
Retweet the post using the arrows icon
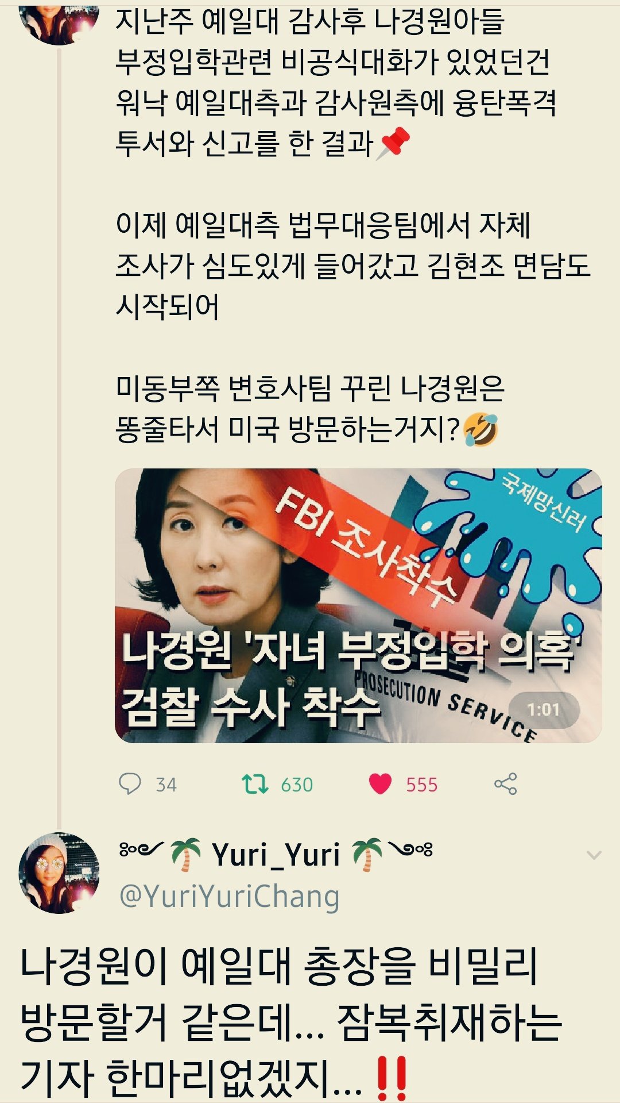pos(255,784)
